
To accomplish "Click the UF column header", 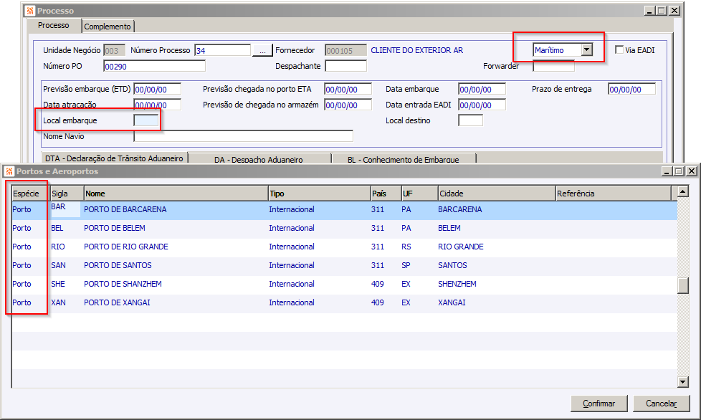I will click(x=420, y=194).
